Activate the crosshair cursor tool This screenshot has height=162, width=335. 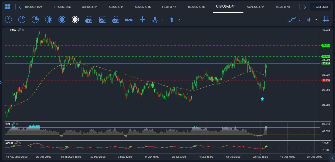pyautogui.click(x=143, y=19)
